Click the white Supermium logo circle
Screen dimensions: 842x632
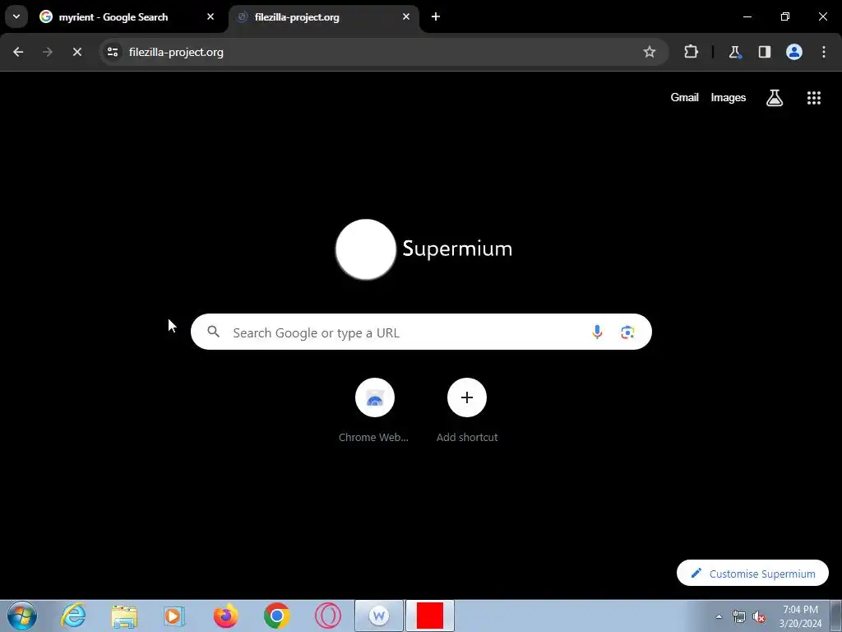[366, 249]
